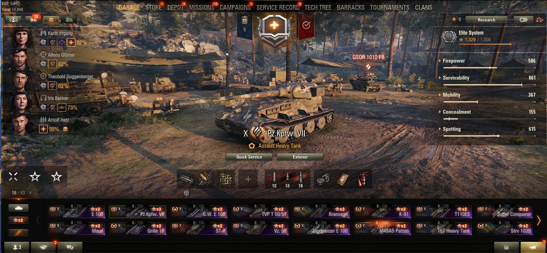Click the Quick Service button
Screen dimensions: 547x253
click(249, 157)
